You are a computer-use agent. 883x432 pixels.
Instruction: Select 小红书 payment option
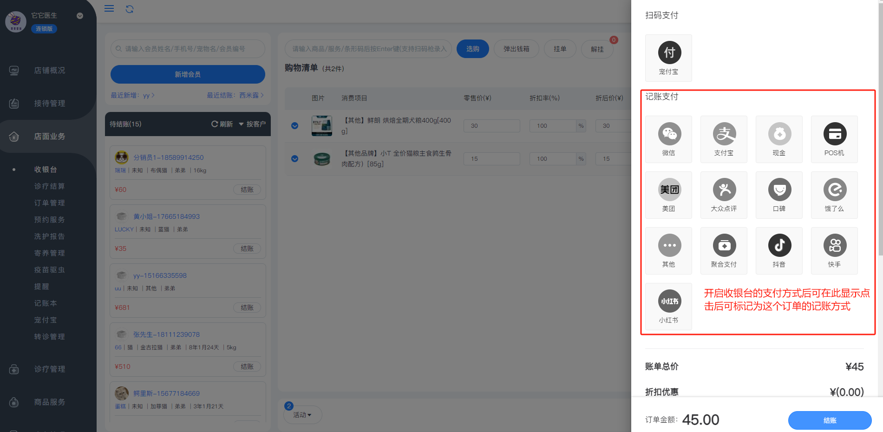coord(668,307)
